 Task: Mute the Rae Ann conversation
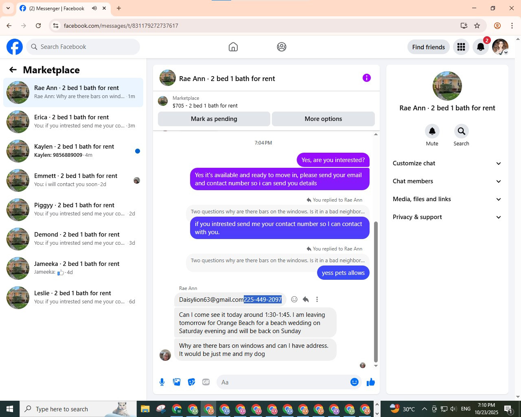point(432,131)
